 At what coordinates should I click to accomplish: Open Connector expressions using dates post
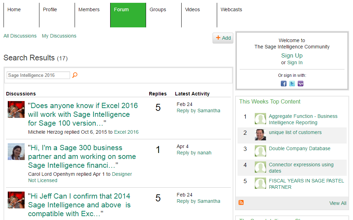point(301,168)
